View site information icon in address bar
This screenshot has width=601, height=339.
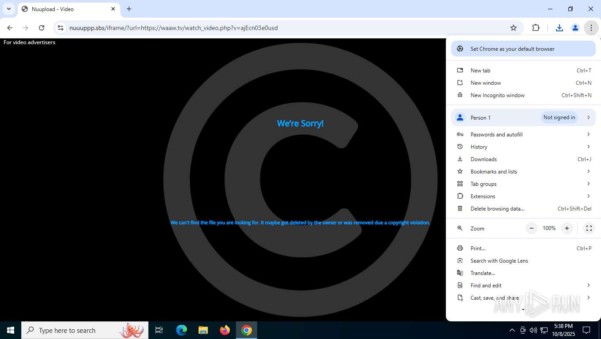(61, 28)
